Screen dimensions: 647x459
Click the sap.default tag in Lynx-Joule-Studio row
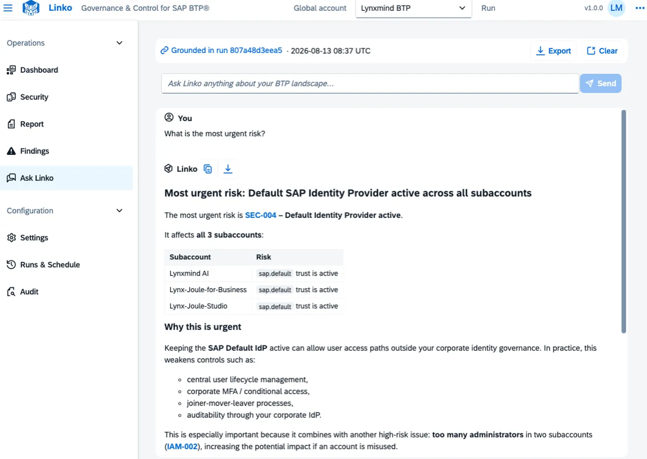click(275, 306)
